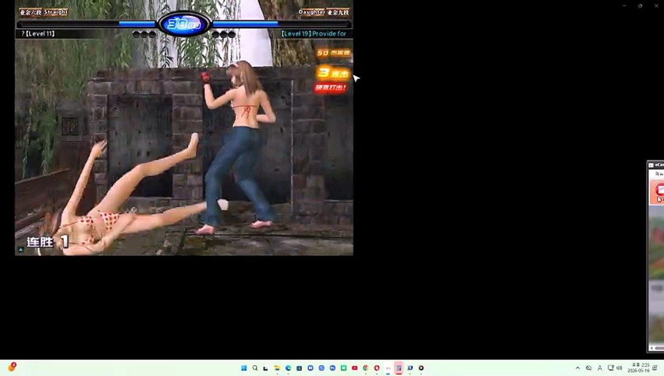Launch Opera browser from the taskbar

click(x=376, y=368)
